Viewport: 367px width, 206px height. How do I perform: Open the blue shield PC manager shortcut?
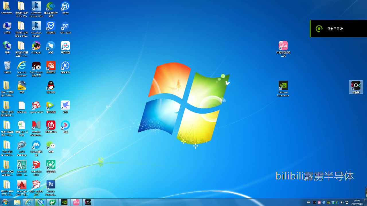coord(51,28)
